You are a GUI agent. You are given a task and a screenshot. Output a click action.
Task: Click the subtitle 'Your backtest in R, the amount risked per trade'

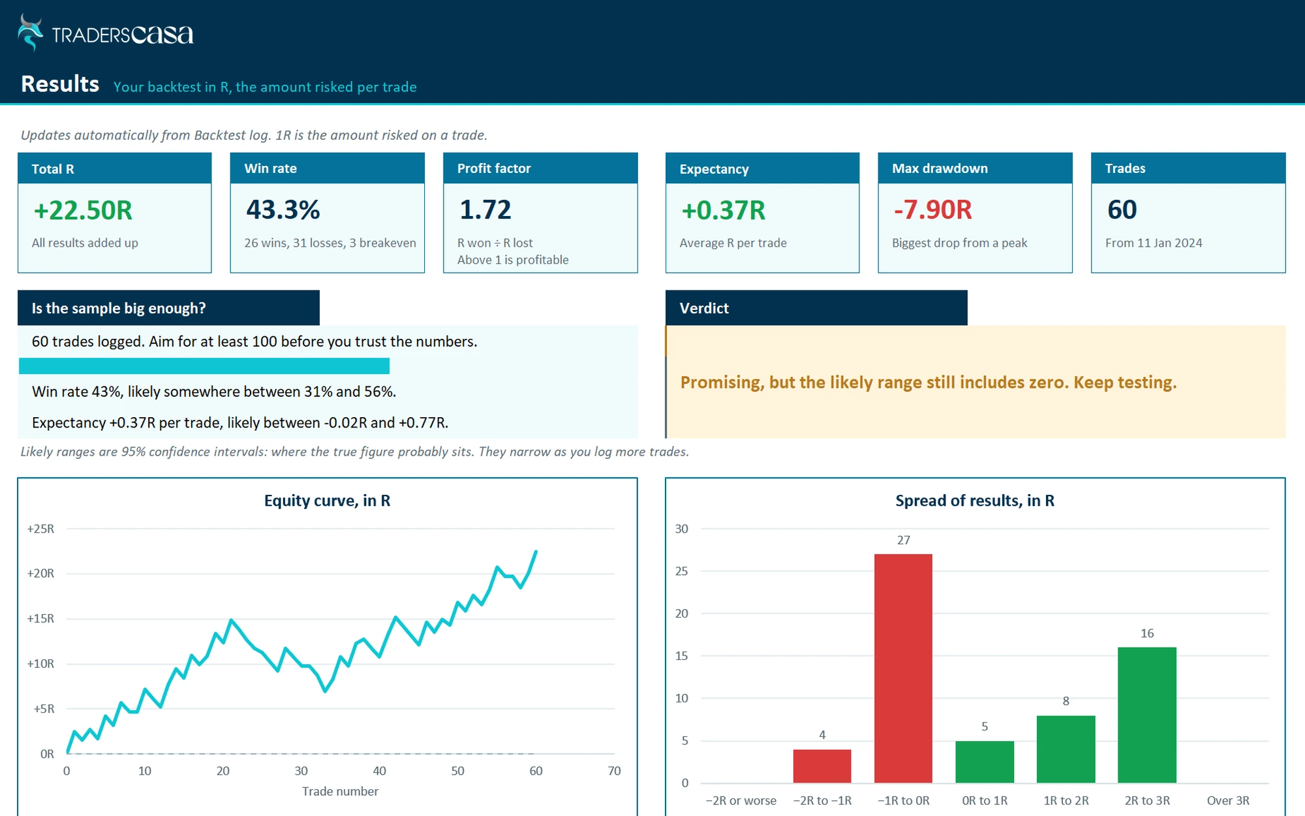click(x=265, y=87)
